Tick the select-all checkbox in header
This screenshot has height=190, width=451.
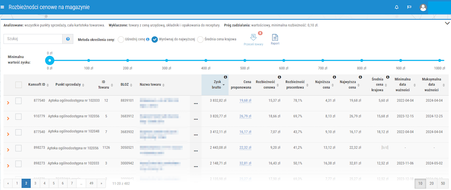[18, 84]
